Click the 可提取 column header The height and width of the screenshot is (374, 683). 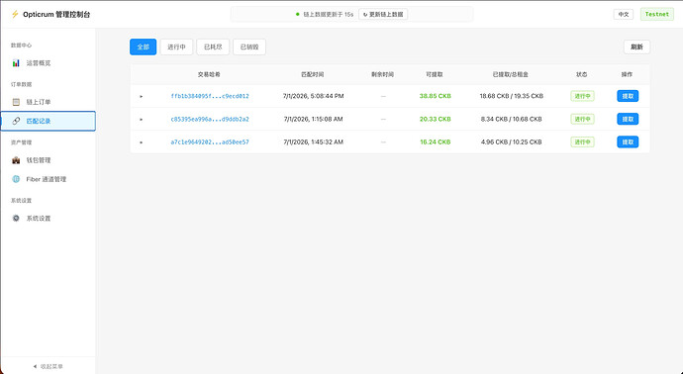tap(435, 74)
